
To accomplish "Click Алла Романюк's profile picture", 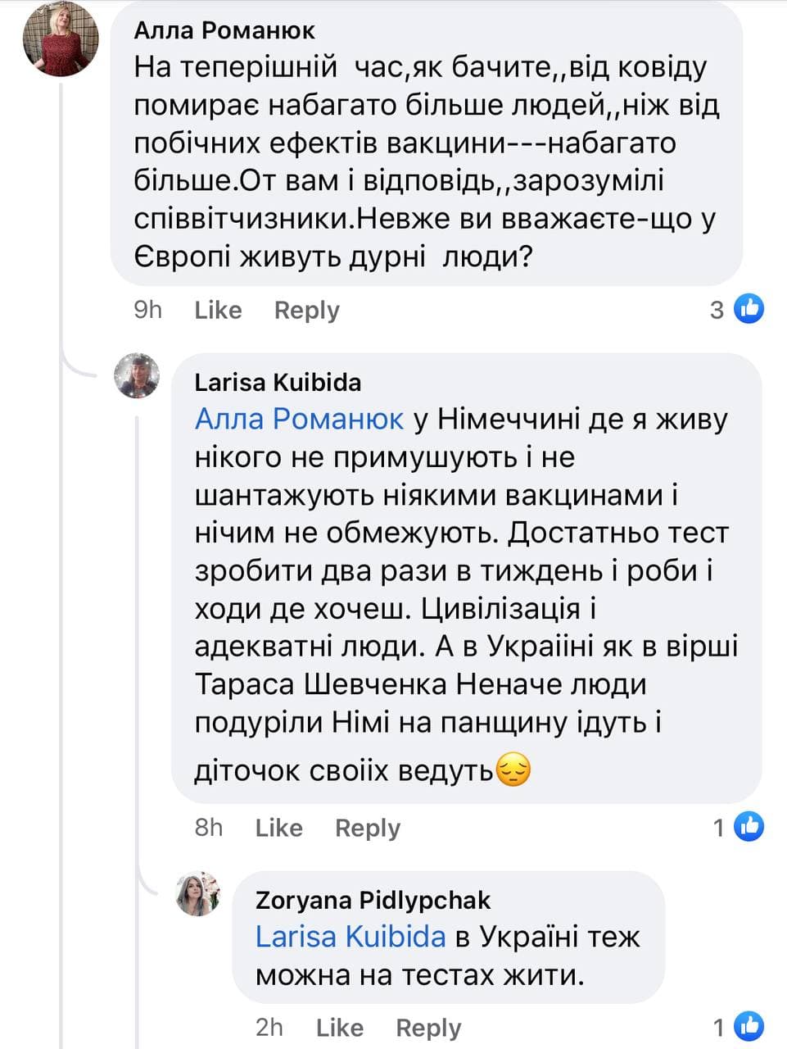I will (x=60, y=39).
